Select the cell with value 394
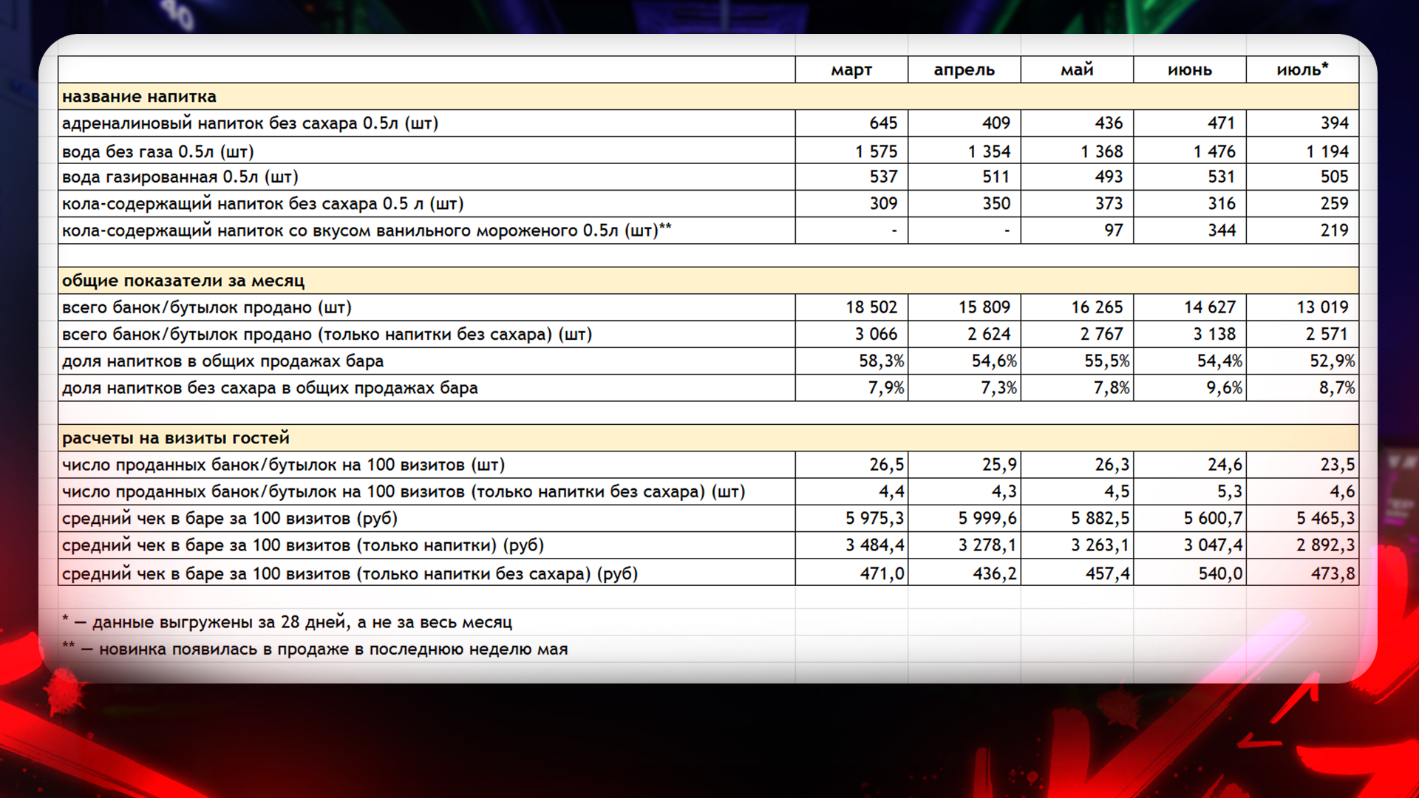Viewport: 1419px width, 798px height. pos(1302,123)
